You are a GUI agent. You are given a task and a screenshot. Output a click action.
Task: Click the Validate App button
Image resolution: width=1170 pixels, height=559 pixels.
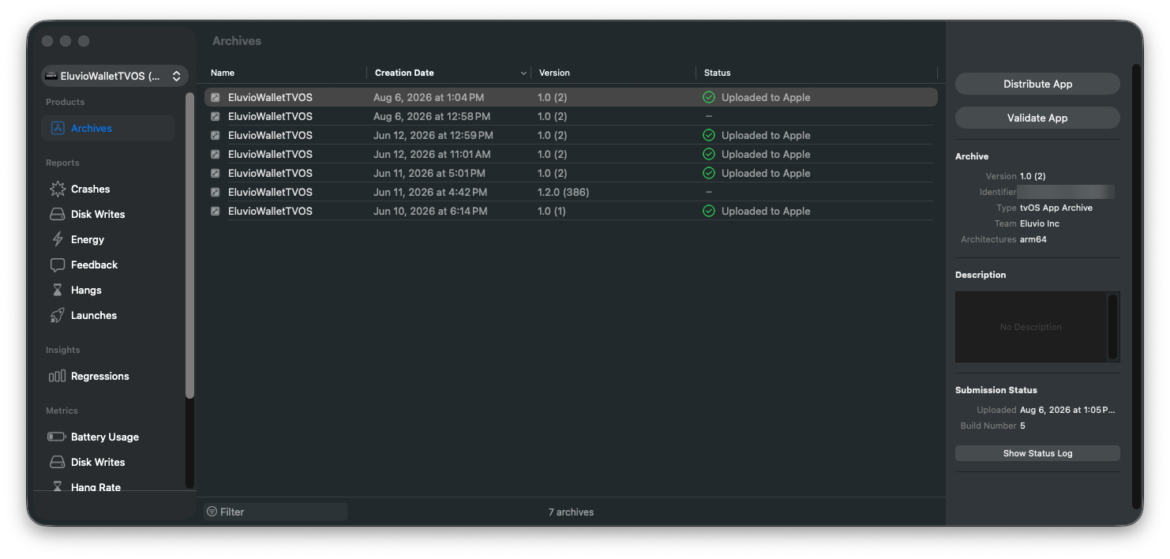[x=1037, y=118]
